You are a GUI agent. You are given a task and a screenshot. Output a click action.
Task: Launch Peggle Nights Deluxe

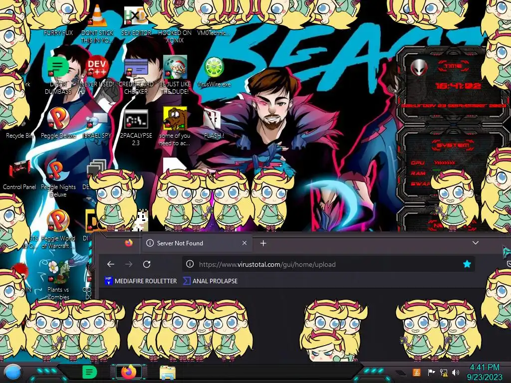pyautogui.click(x=58, y=179)
